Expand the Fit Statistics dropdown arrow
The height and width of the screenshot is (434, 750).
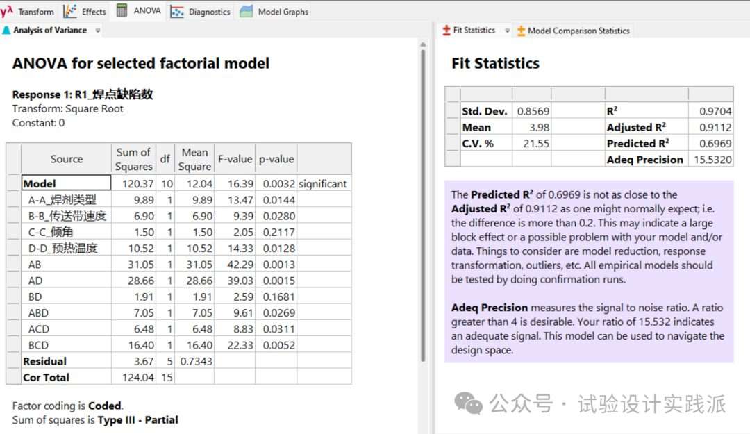(x=507, y=31)
